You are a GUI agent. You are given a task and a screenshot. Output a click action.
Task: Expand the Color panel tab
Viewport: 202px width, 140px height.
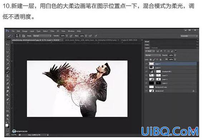(147, 45)
